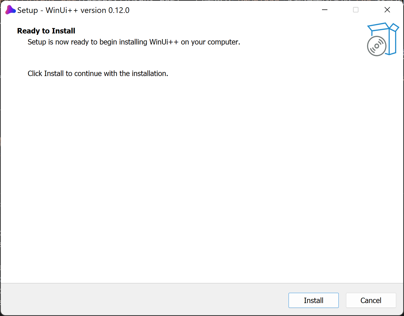Click the "Setup is now ready" description text
Viewport: 404px width, 316px height.
coord(134,42)
